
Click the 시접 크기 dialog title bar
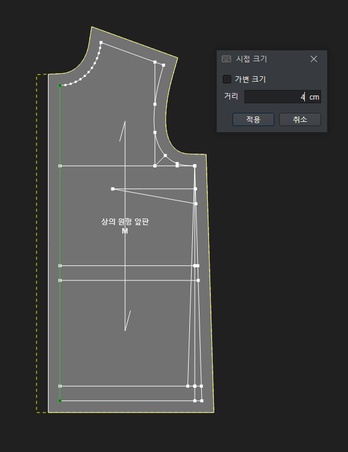tap(271, 59)
